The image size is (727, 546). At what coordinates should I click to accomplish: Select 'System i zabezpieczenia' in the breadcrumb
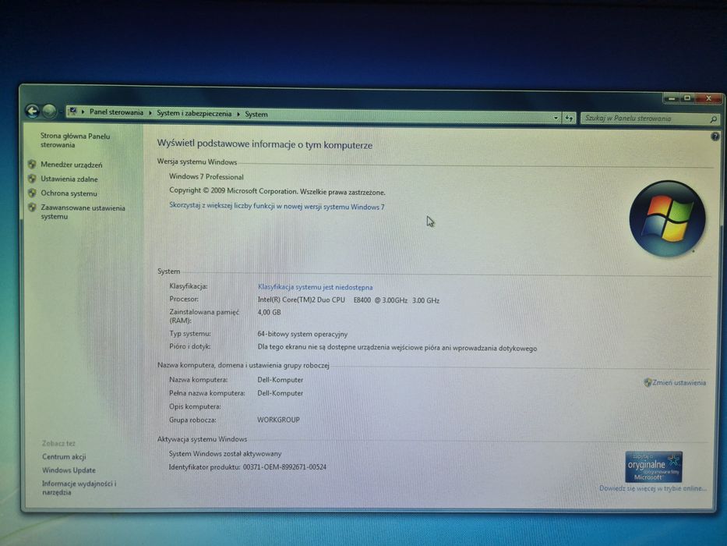pyautogui.click(x=194, y=113)
